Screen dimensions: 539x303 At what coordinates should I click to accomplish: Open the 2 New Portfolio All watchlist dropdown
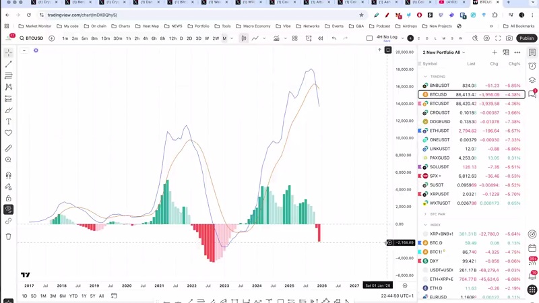tap(444, 52)
